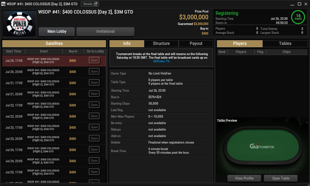310x186 pixels.
Task: Open Flight G satellite lobby
Action: [x=94, y=127]
